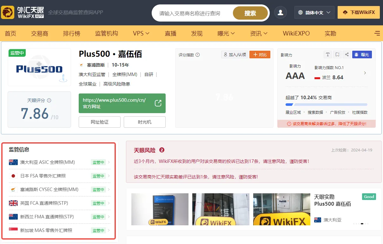Click the 交易商 ranking progress bar
Screen dimensions: 383x244
click(327, 105)
